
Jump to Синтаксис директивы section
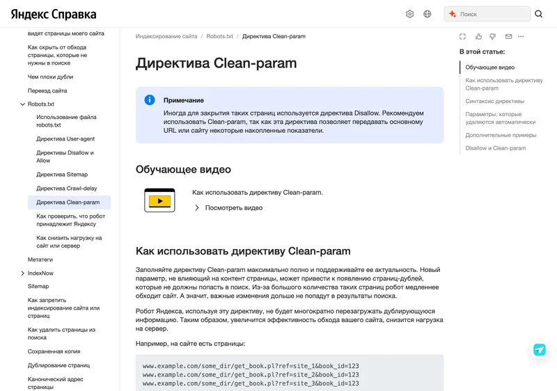tap(495, 101)
